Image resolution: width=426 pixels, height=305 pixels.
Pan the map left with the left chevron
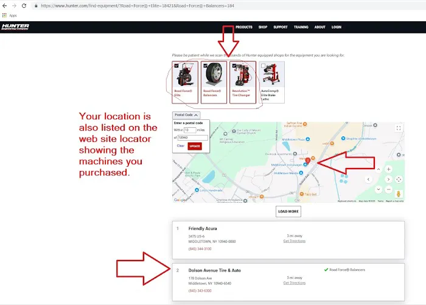click(368, 179)
